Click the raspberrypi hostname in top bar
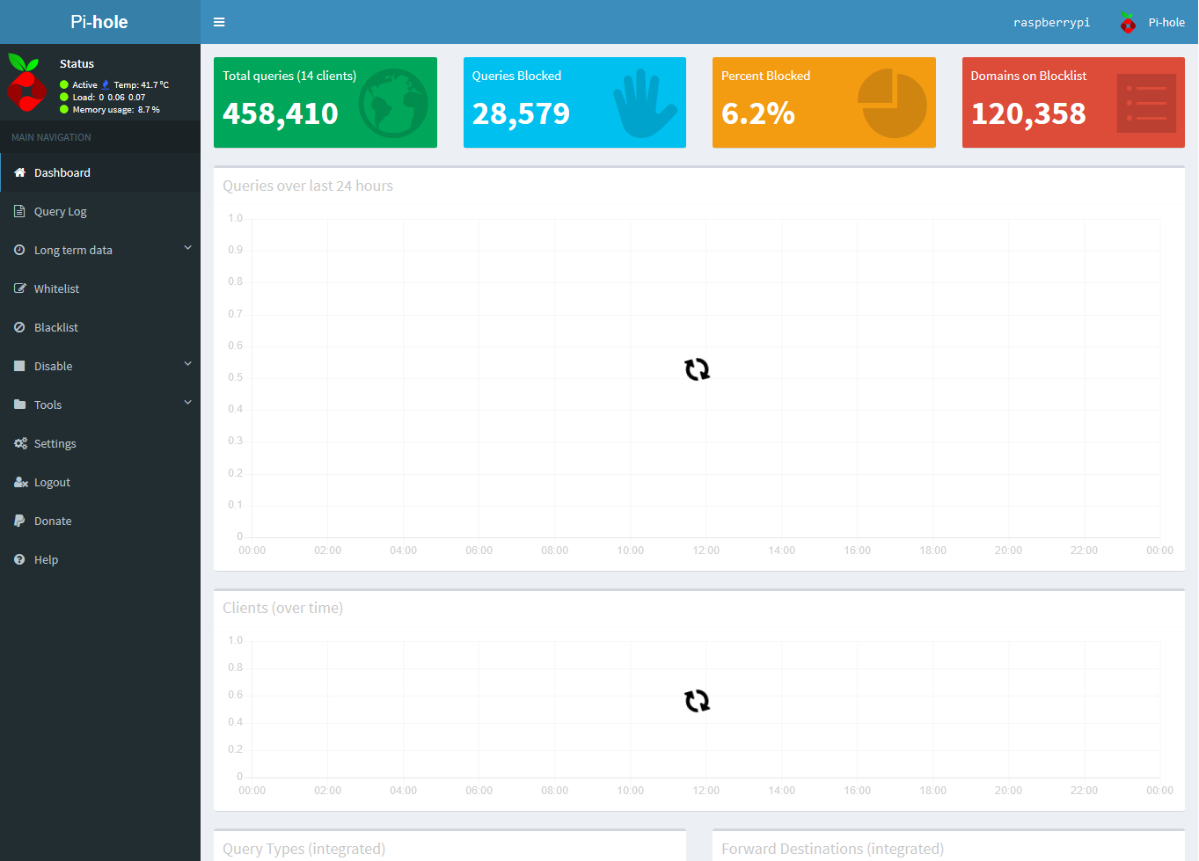 [1052, 22]
